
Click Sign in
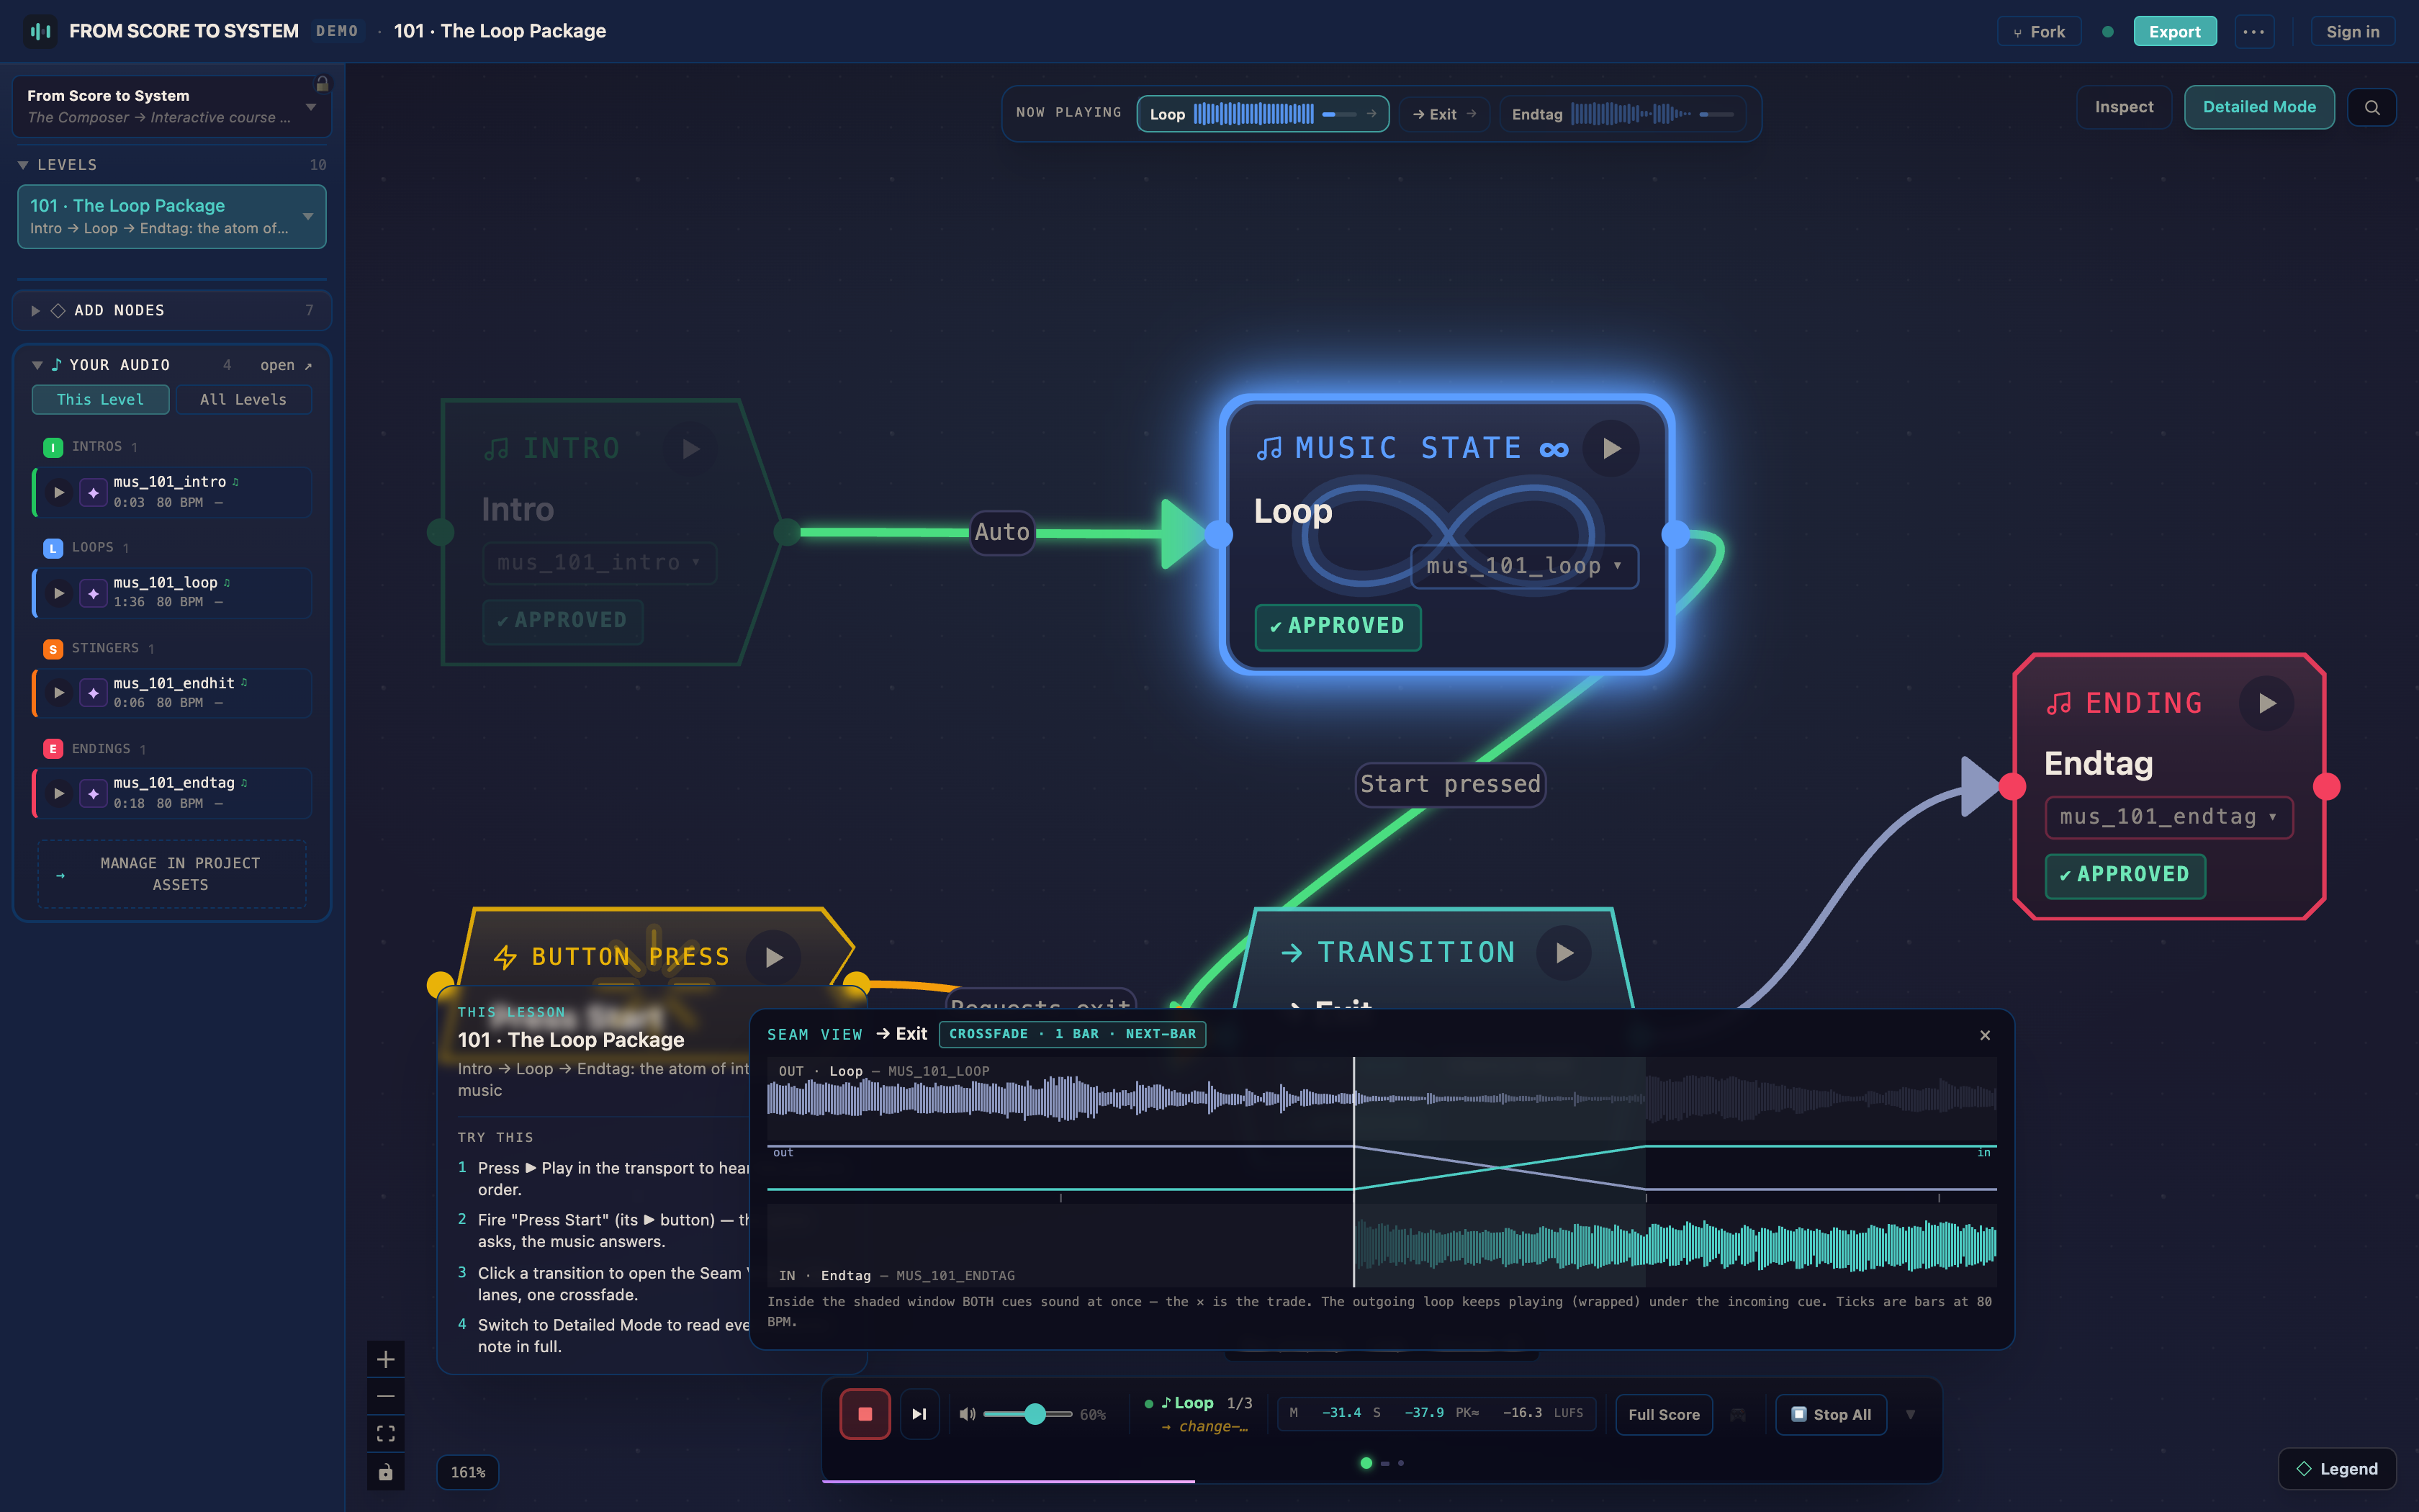[x=2352, y=31]
